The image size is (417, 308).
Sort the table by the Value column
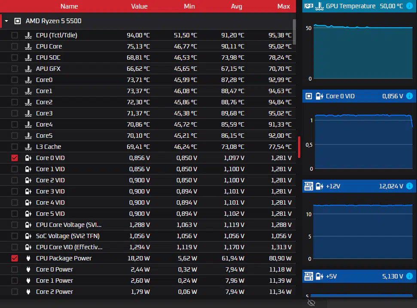click(139, 6)
